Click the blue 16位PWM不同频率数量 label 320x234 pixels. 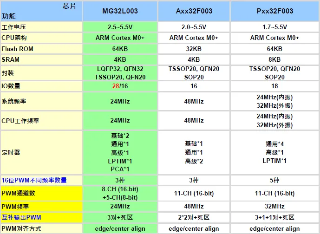pyautogui.click(x=34, y=180)
